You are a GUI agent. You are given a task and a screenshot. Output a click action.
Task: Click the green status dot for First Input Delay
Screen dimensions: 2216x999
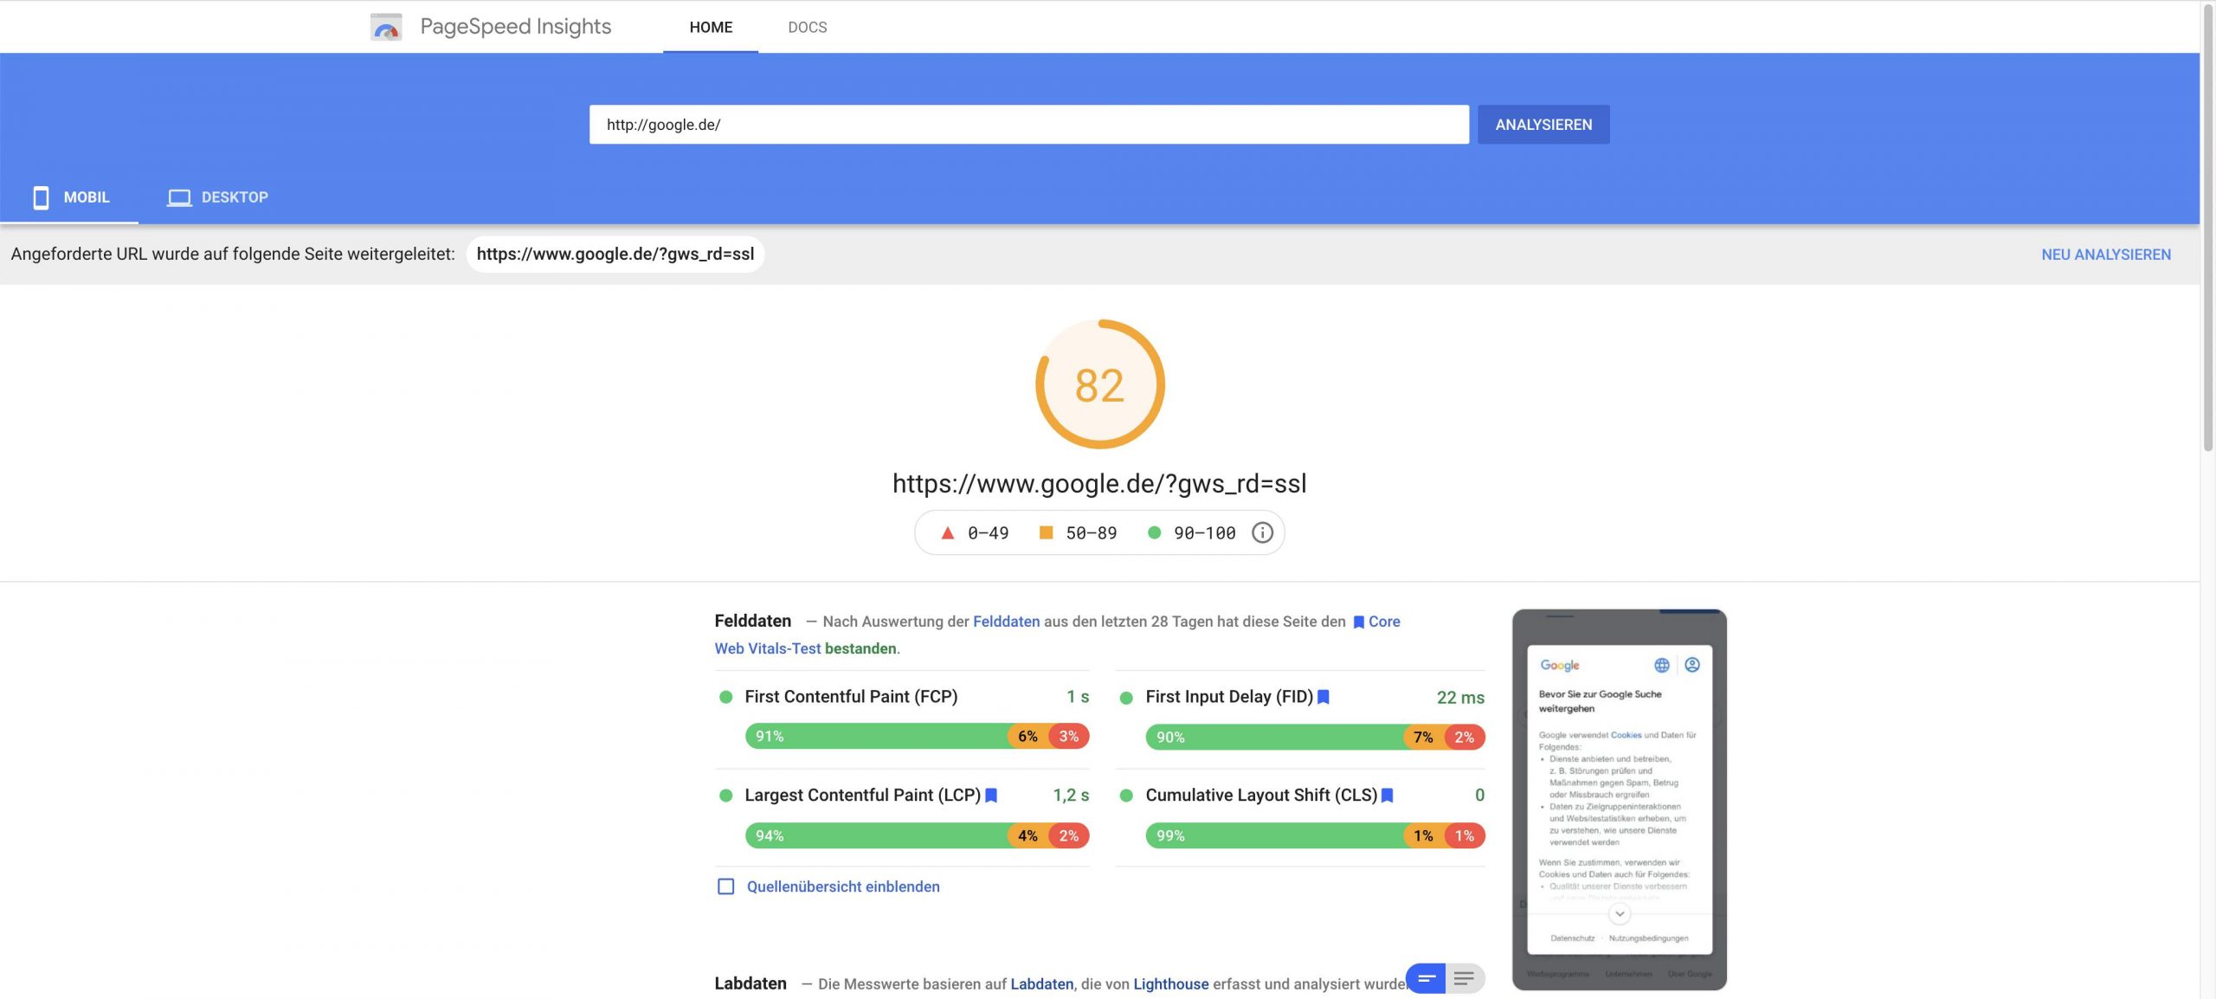[1126, 698]
